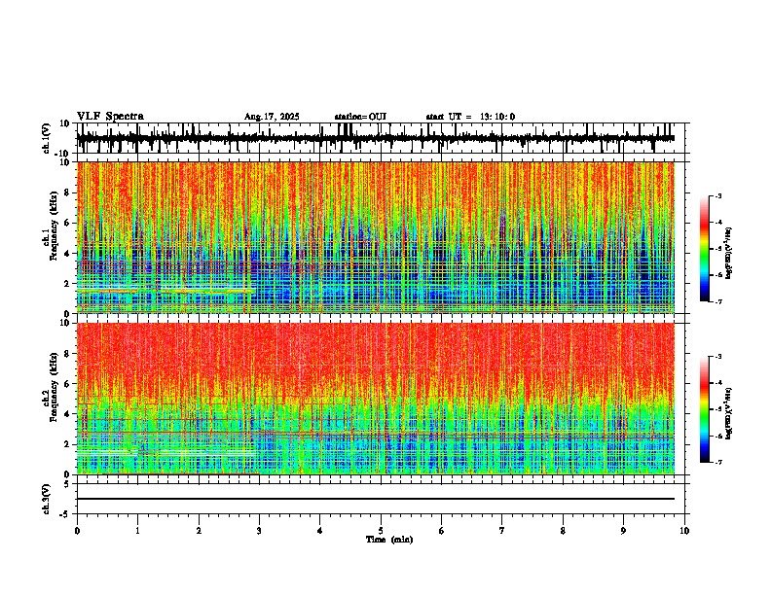Click the ch.1 spectrogram color scale bar
The image size is (771, 595).
[705, 249]
